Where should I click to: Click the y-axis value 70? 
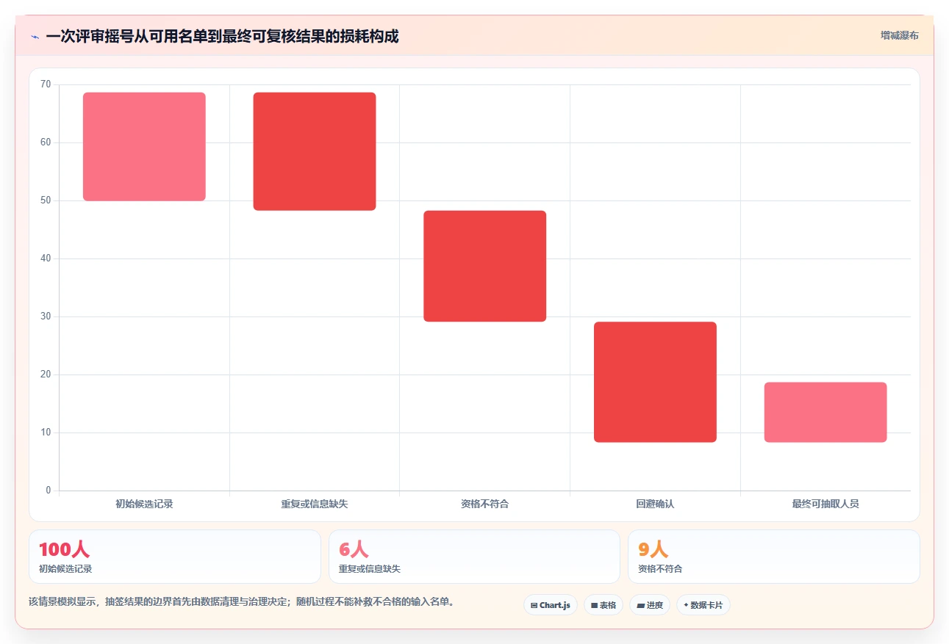tap(46, 84)
